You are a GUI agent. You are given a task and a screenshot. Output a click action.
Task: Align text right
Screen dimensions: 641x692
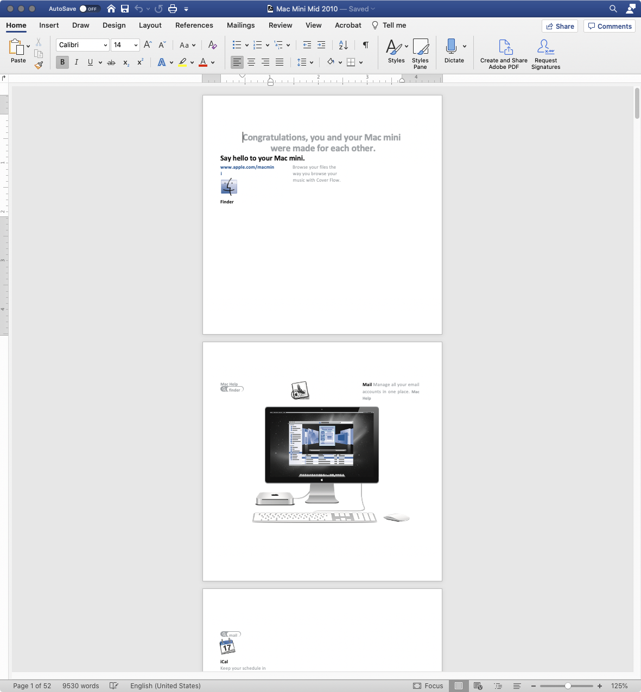265,62
